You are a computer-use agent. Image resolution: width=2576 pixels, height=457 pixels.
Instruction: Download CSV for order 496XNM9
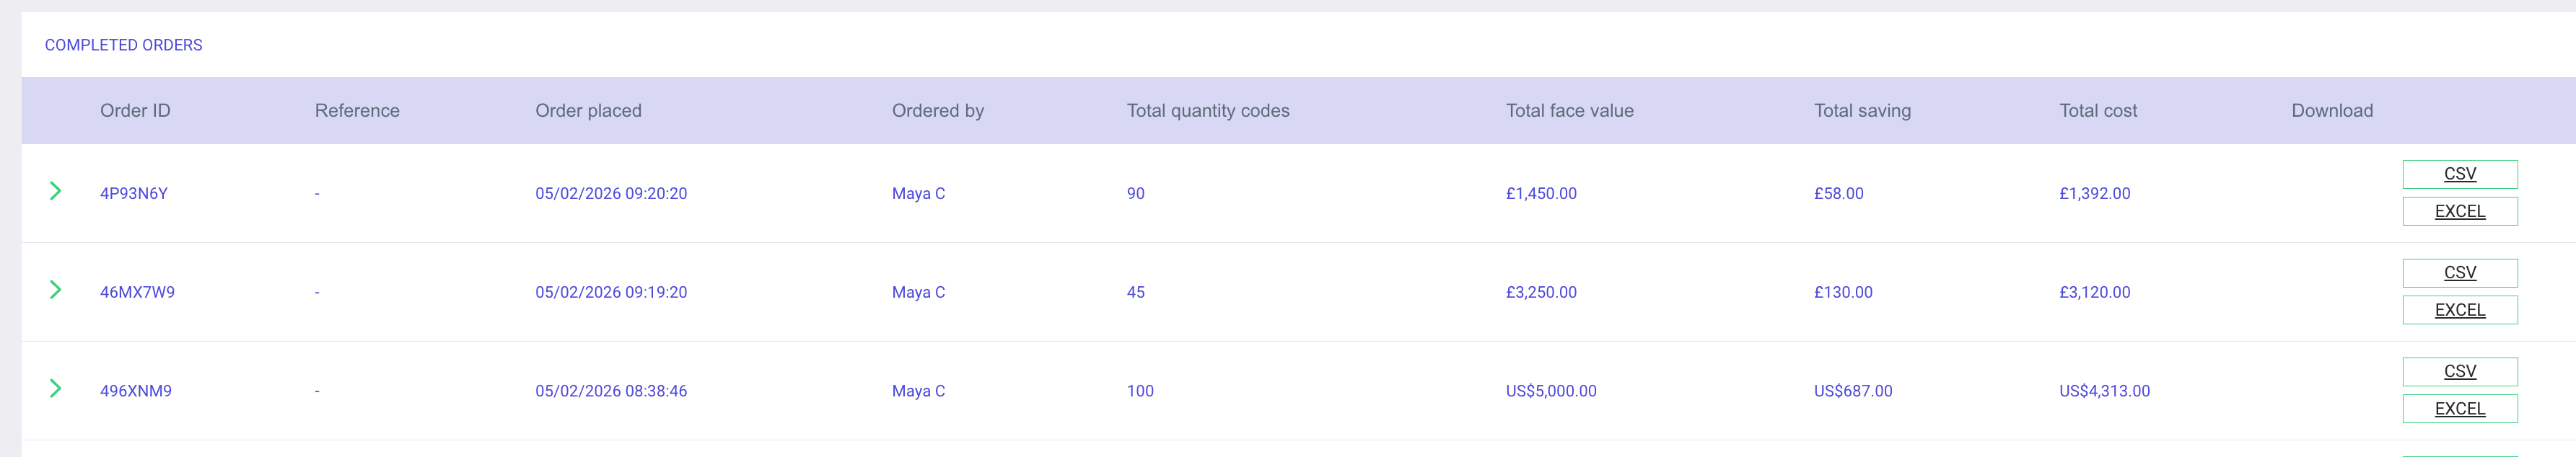(x=2459, y=371)
